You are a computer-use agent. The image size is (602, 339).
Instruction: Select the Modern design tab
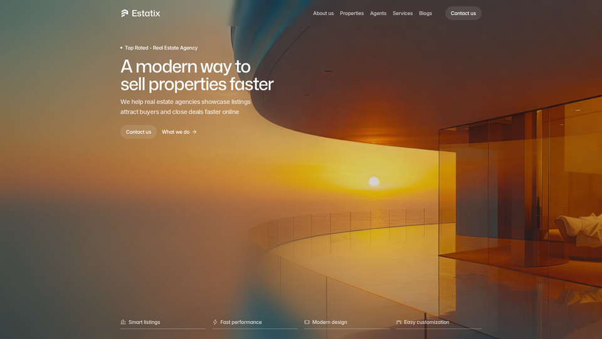point(347,323)
